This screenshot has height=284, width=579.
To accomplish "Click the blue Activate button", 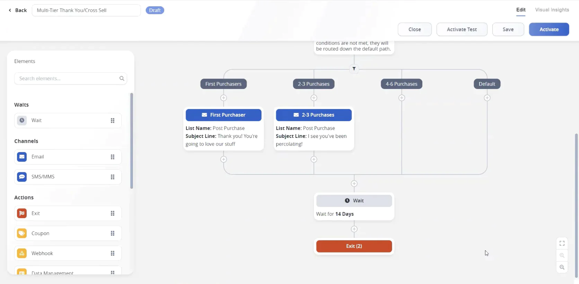I will pyautogui.click(x=549, y=29).
